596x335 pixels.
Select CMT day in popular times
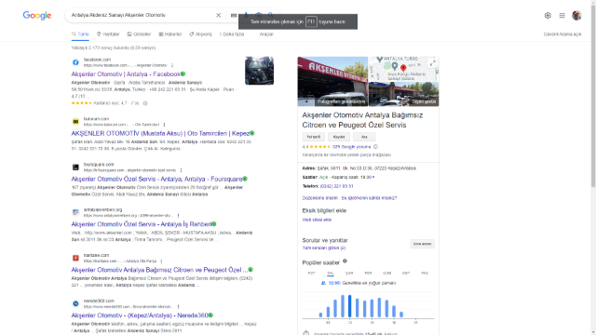(406, 273)
